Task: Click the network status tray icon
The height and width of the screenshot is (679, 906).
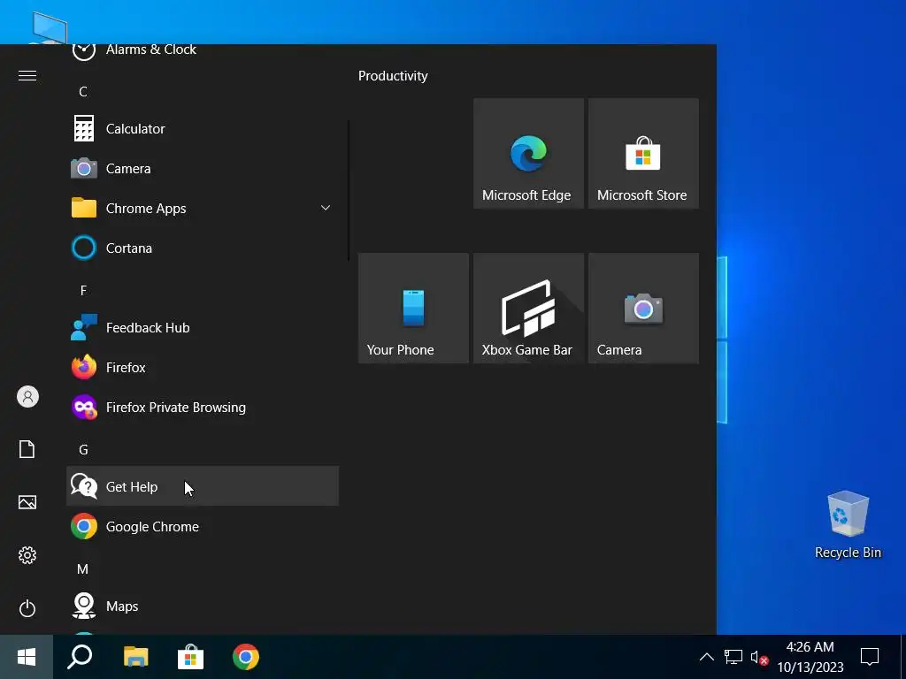Action: point(733,657)
